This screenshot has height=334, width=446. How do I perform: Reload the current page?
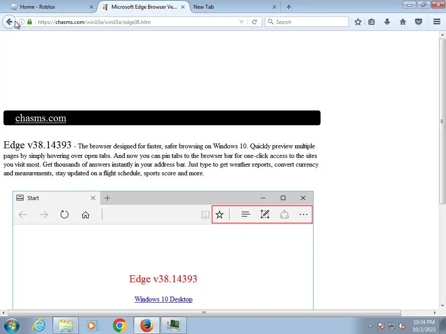254,22
